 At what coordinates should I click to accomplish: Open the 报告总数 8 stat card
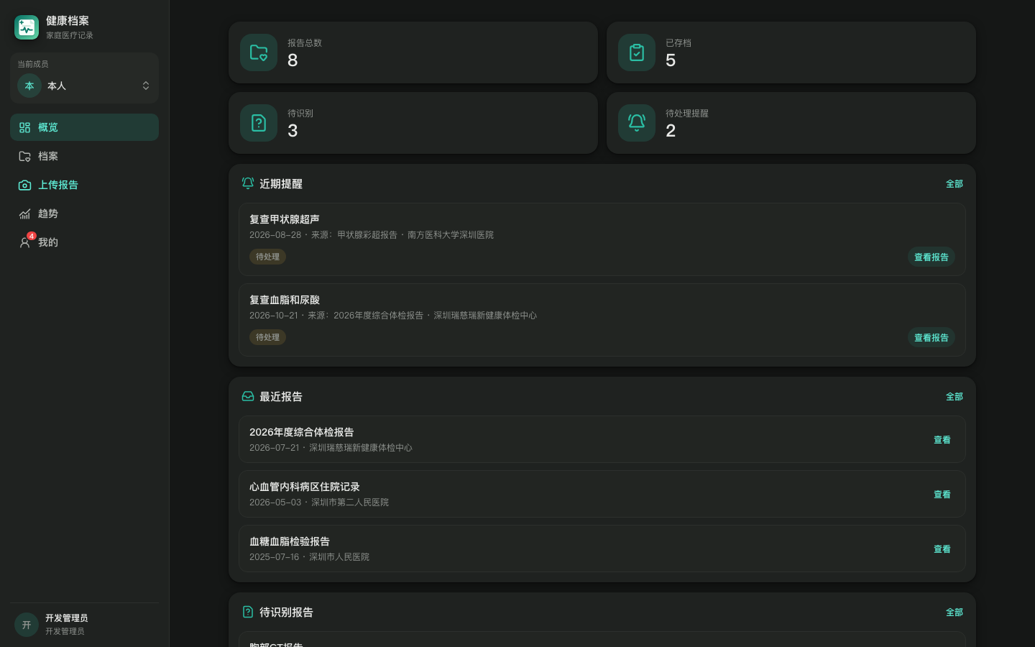pos(413,52)
